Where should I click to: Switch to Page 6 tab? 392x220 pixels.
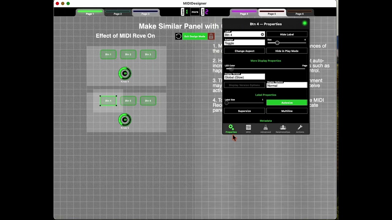click(300, 13)
